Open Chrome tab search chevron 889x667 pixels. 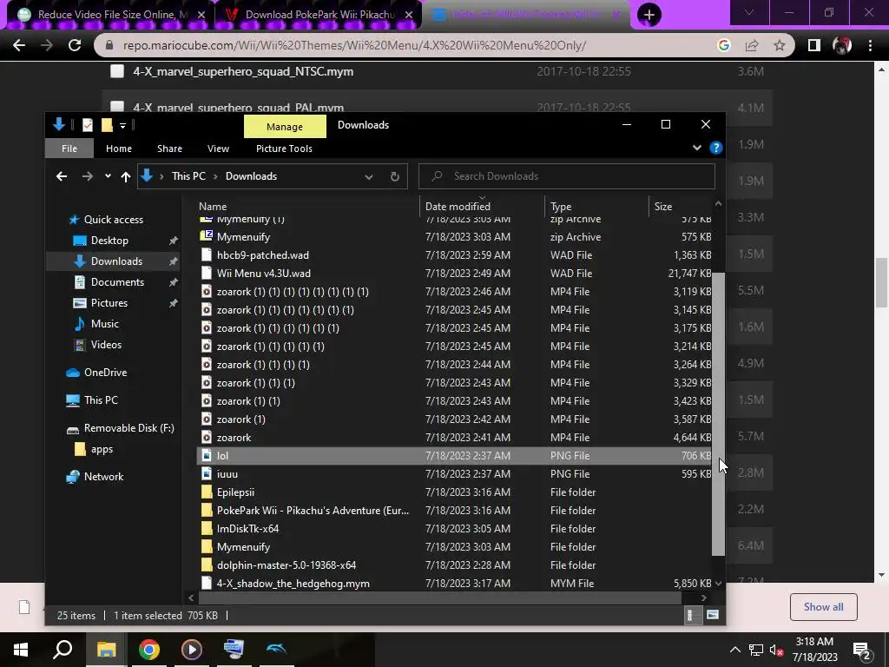pyautogui.click(x=749, y=12)
